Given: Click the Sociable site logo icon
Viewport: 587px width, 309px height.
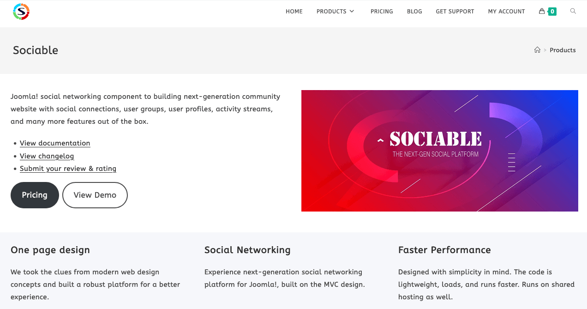Looking at the screenshot, I should click(x=21, y=12).
